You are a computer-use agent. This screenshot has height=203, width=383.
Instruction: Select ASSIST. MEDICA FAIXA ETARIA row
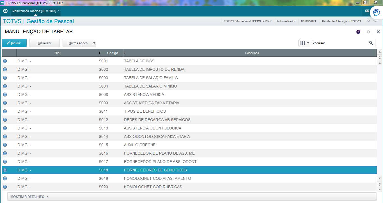(x=189, y=103)
